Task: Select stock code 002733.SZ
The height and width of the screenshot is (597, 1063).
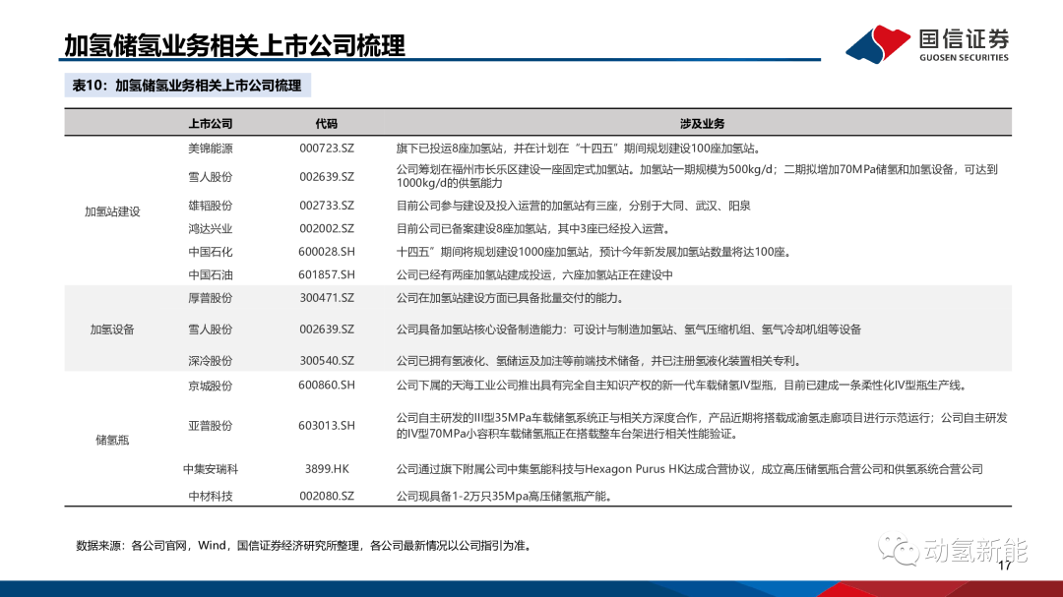Action: [327, 206]
